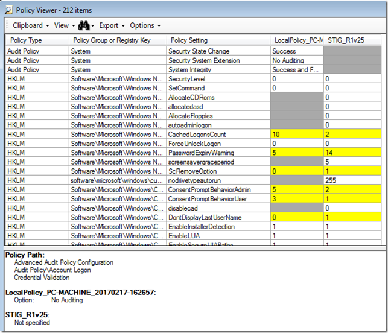Select the AllocateCDRoms row
This screenshot has height=333, width=388.
(x=193, y=98)
